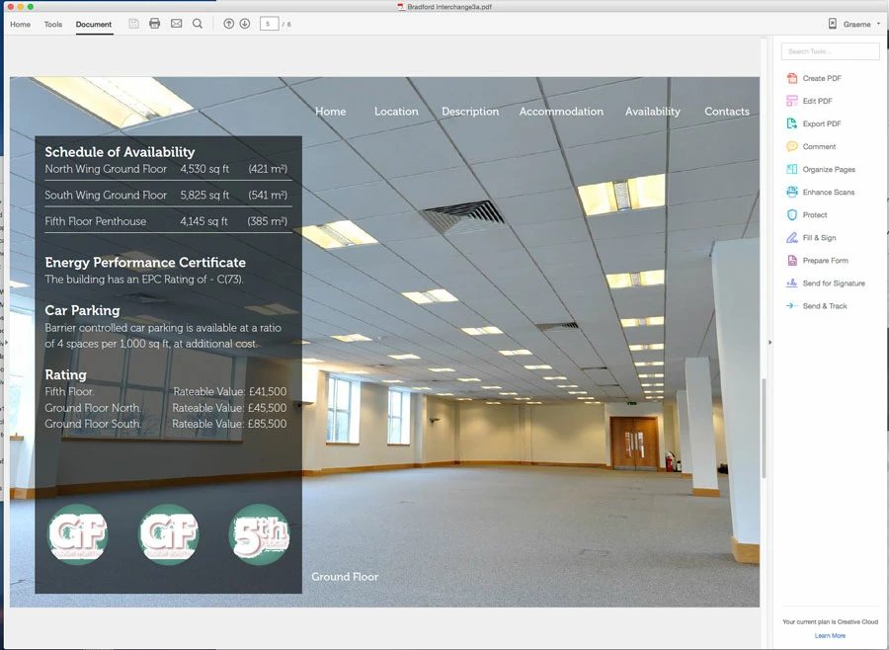Screen dimensions: 889x650
Task: Click the 'Schedule of Availability' heading
Action: [x=120, y=152]
